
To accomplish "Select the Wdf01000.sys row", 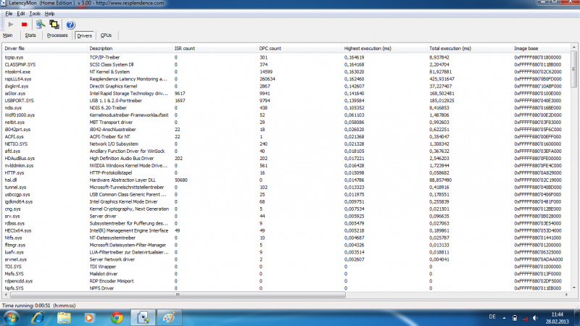I will 286,115.
